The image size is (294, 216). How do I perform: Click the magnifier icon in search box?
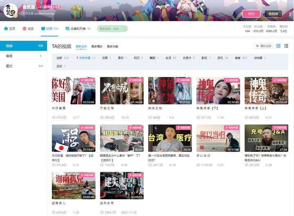pyautogui.click(x=124, y=29)
